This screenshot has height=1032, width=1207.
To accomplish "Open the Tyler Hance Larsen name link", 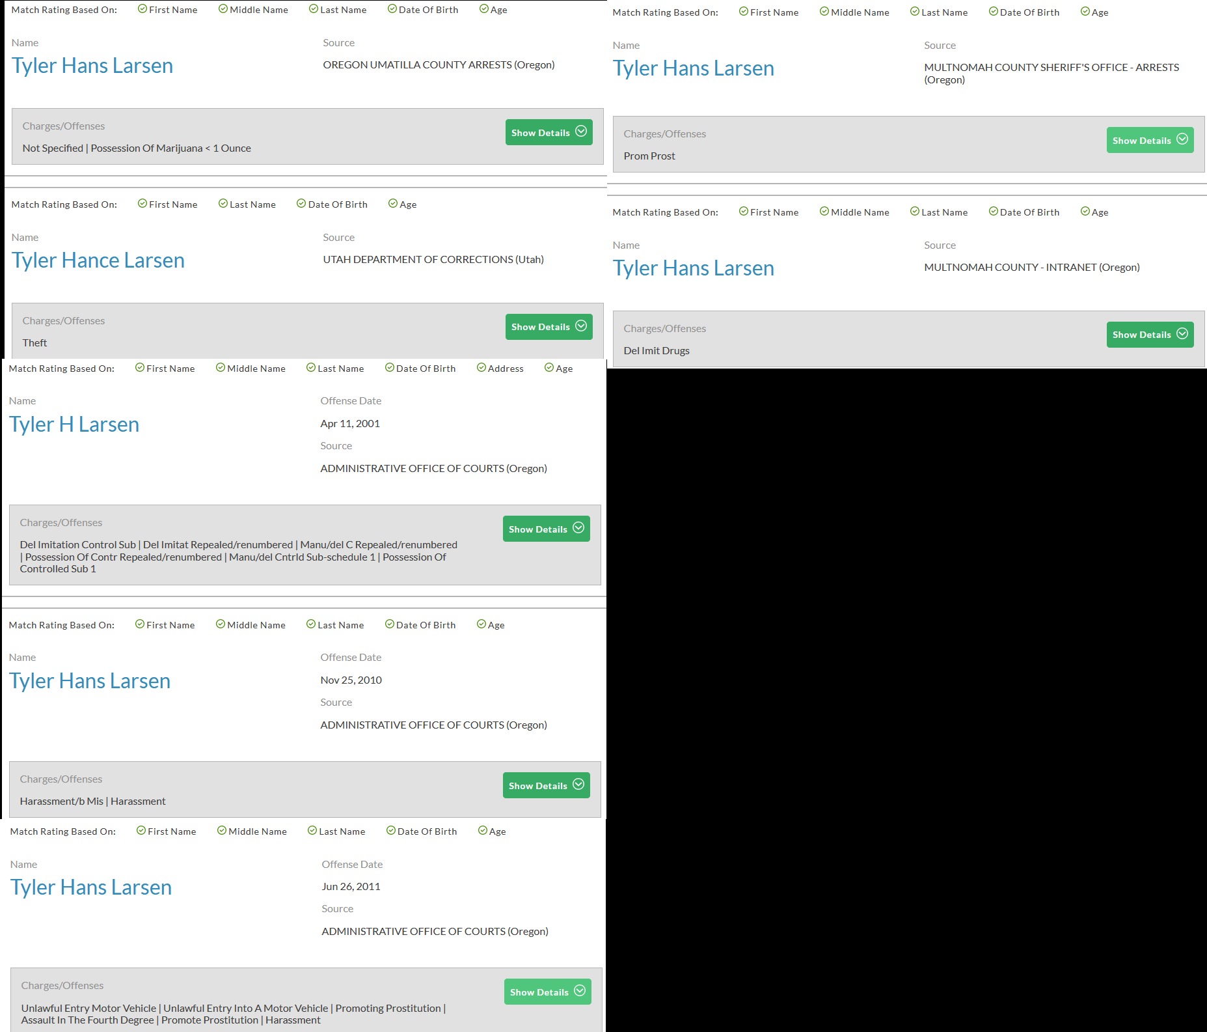I will pos(98,260).
